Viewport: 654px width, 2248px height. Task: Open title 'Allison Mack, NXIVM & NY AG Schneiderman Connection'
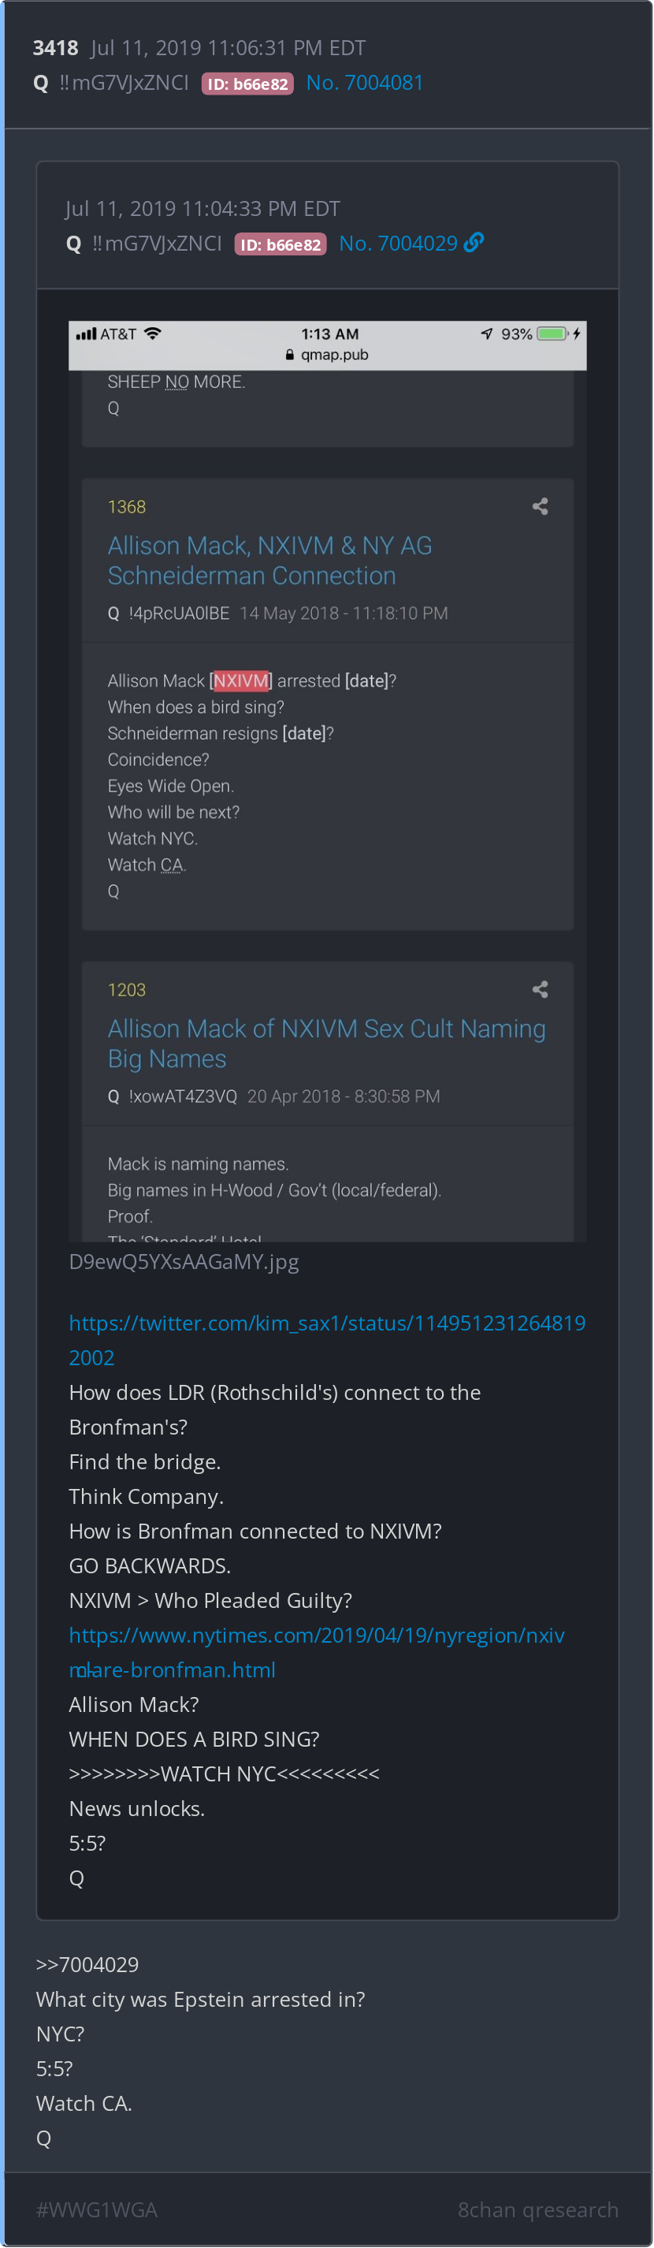pos(269,560)
